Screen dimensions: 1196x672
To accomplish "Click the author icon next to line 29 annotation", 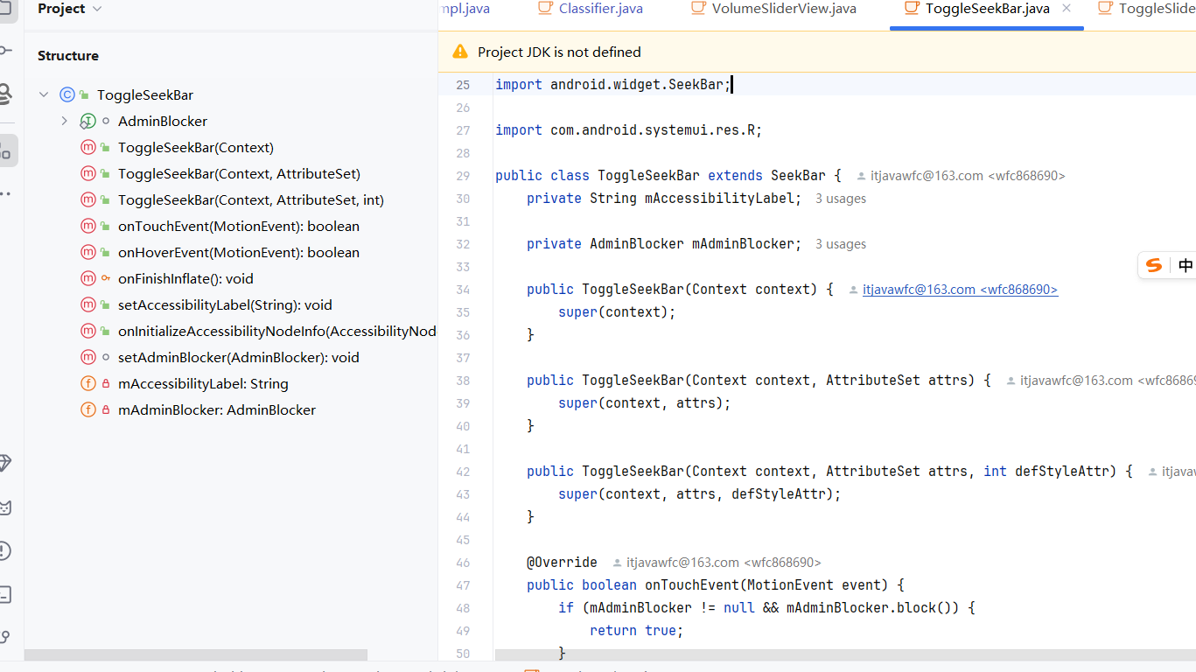I will click(862, 176).
